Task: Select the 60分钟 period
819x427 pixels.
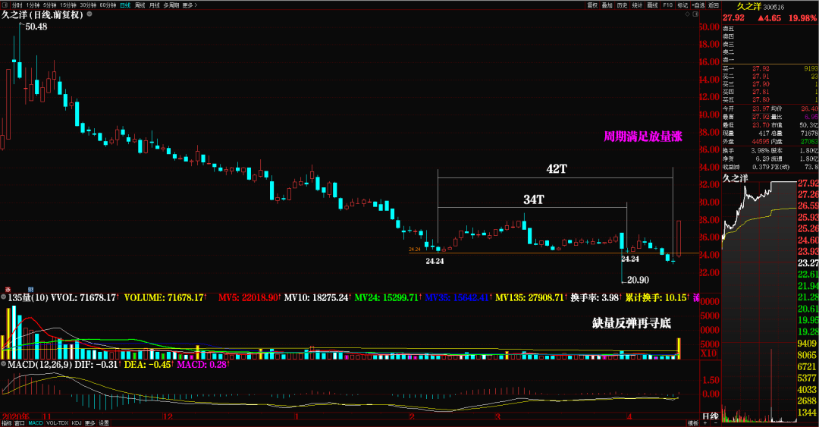Action: [x=108, y=5]
